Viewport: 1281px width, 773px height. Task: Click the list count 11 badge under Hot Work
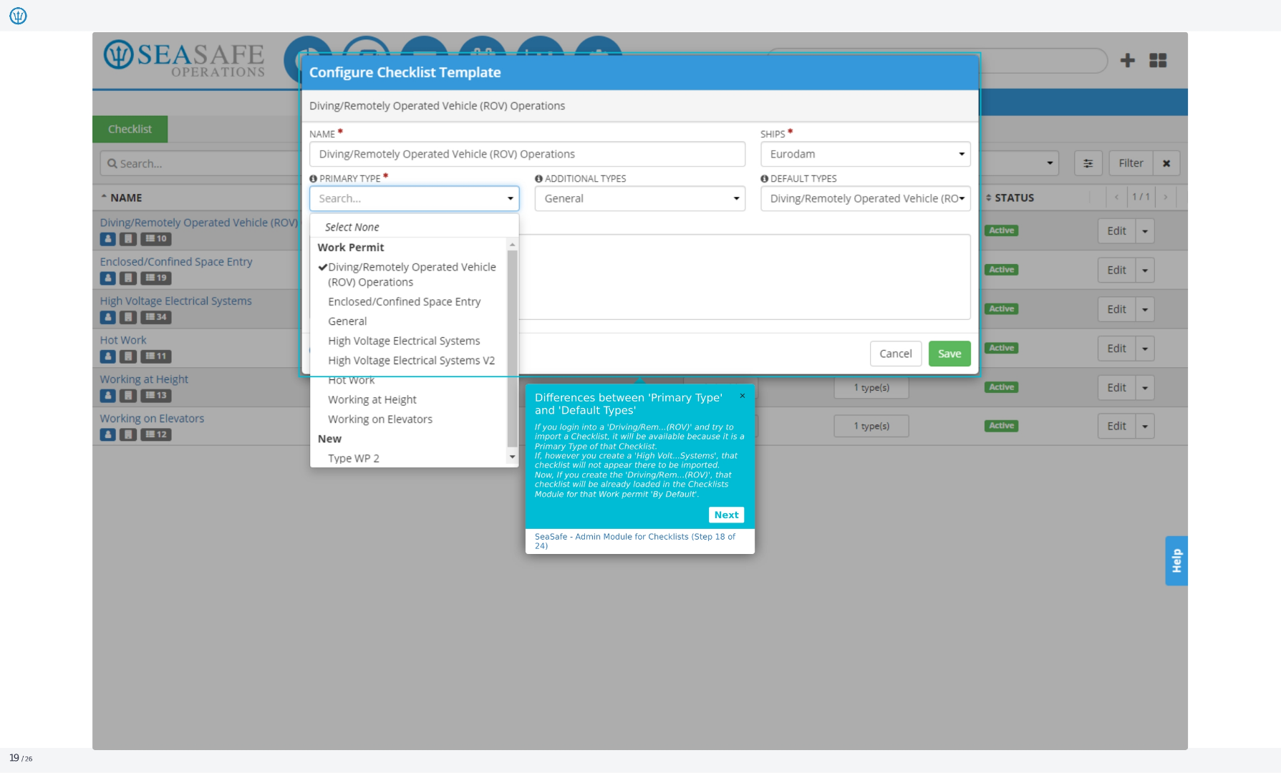155,356
